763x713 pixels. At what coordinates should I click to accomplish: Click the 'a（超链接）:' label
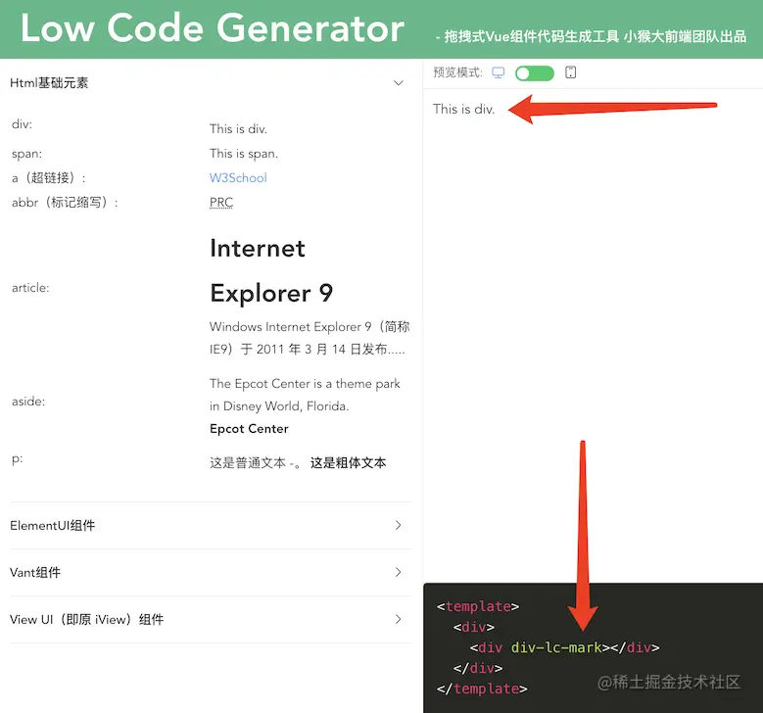coord(49,177)
